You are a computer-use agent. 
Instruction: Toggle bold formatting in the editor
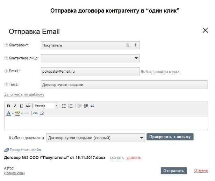point(8,106)
